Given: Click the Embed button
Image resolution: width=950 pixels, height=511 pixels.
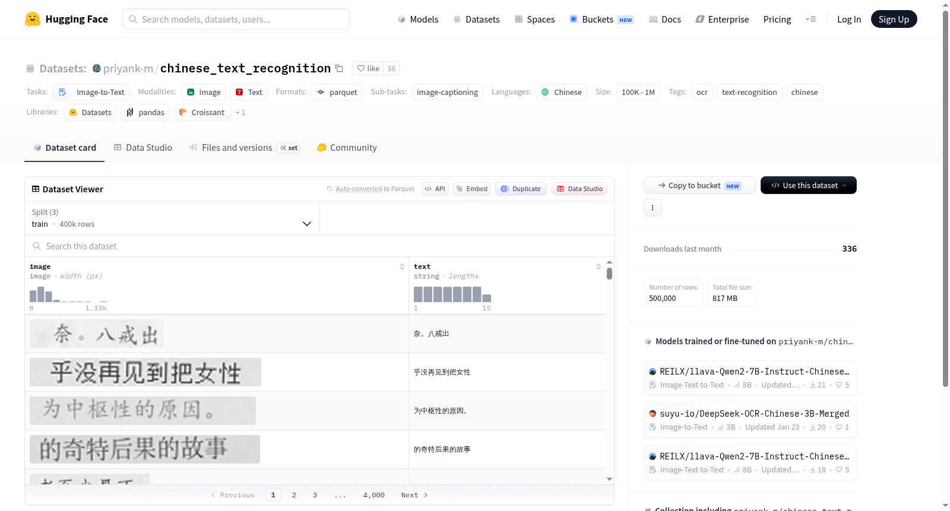Looking at the screenshot, I should click(471, 189).
